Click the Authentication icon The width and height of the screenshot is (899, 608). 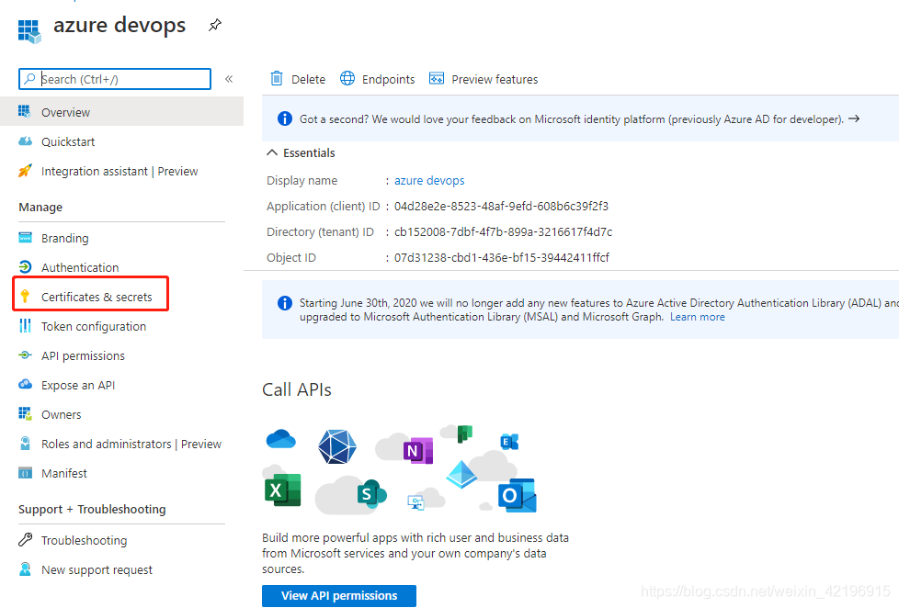[x=25, y=267]
